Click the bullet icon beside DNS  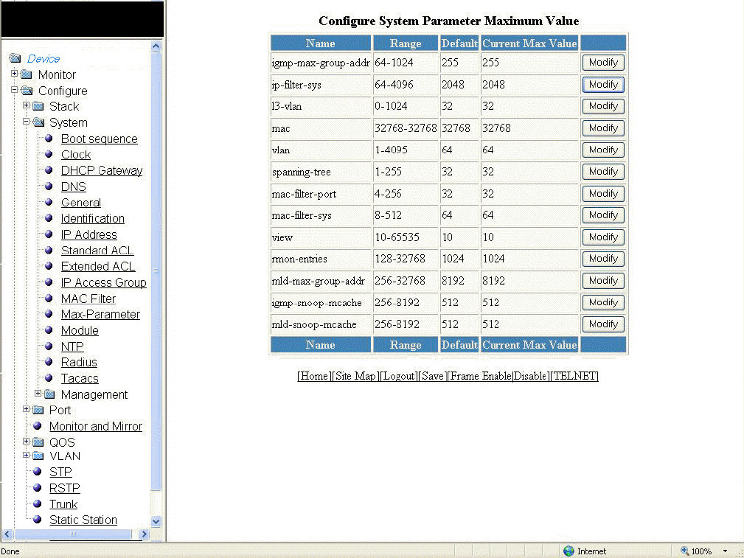point(49,186)
